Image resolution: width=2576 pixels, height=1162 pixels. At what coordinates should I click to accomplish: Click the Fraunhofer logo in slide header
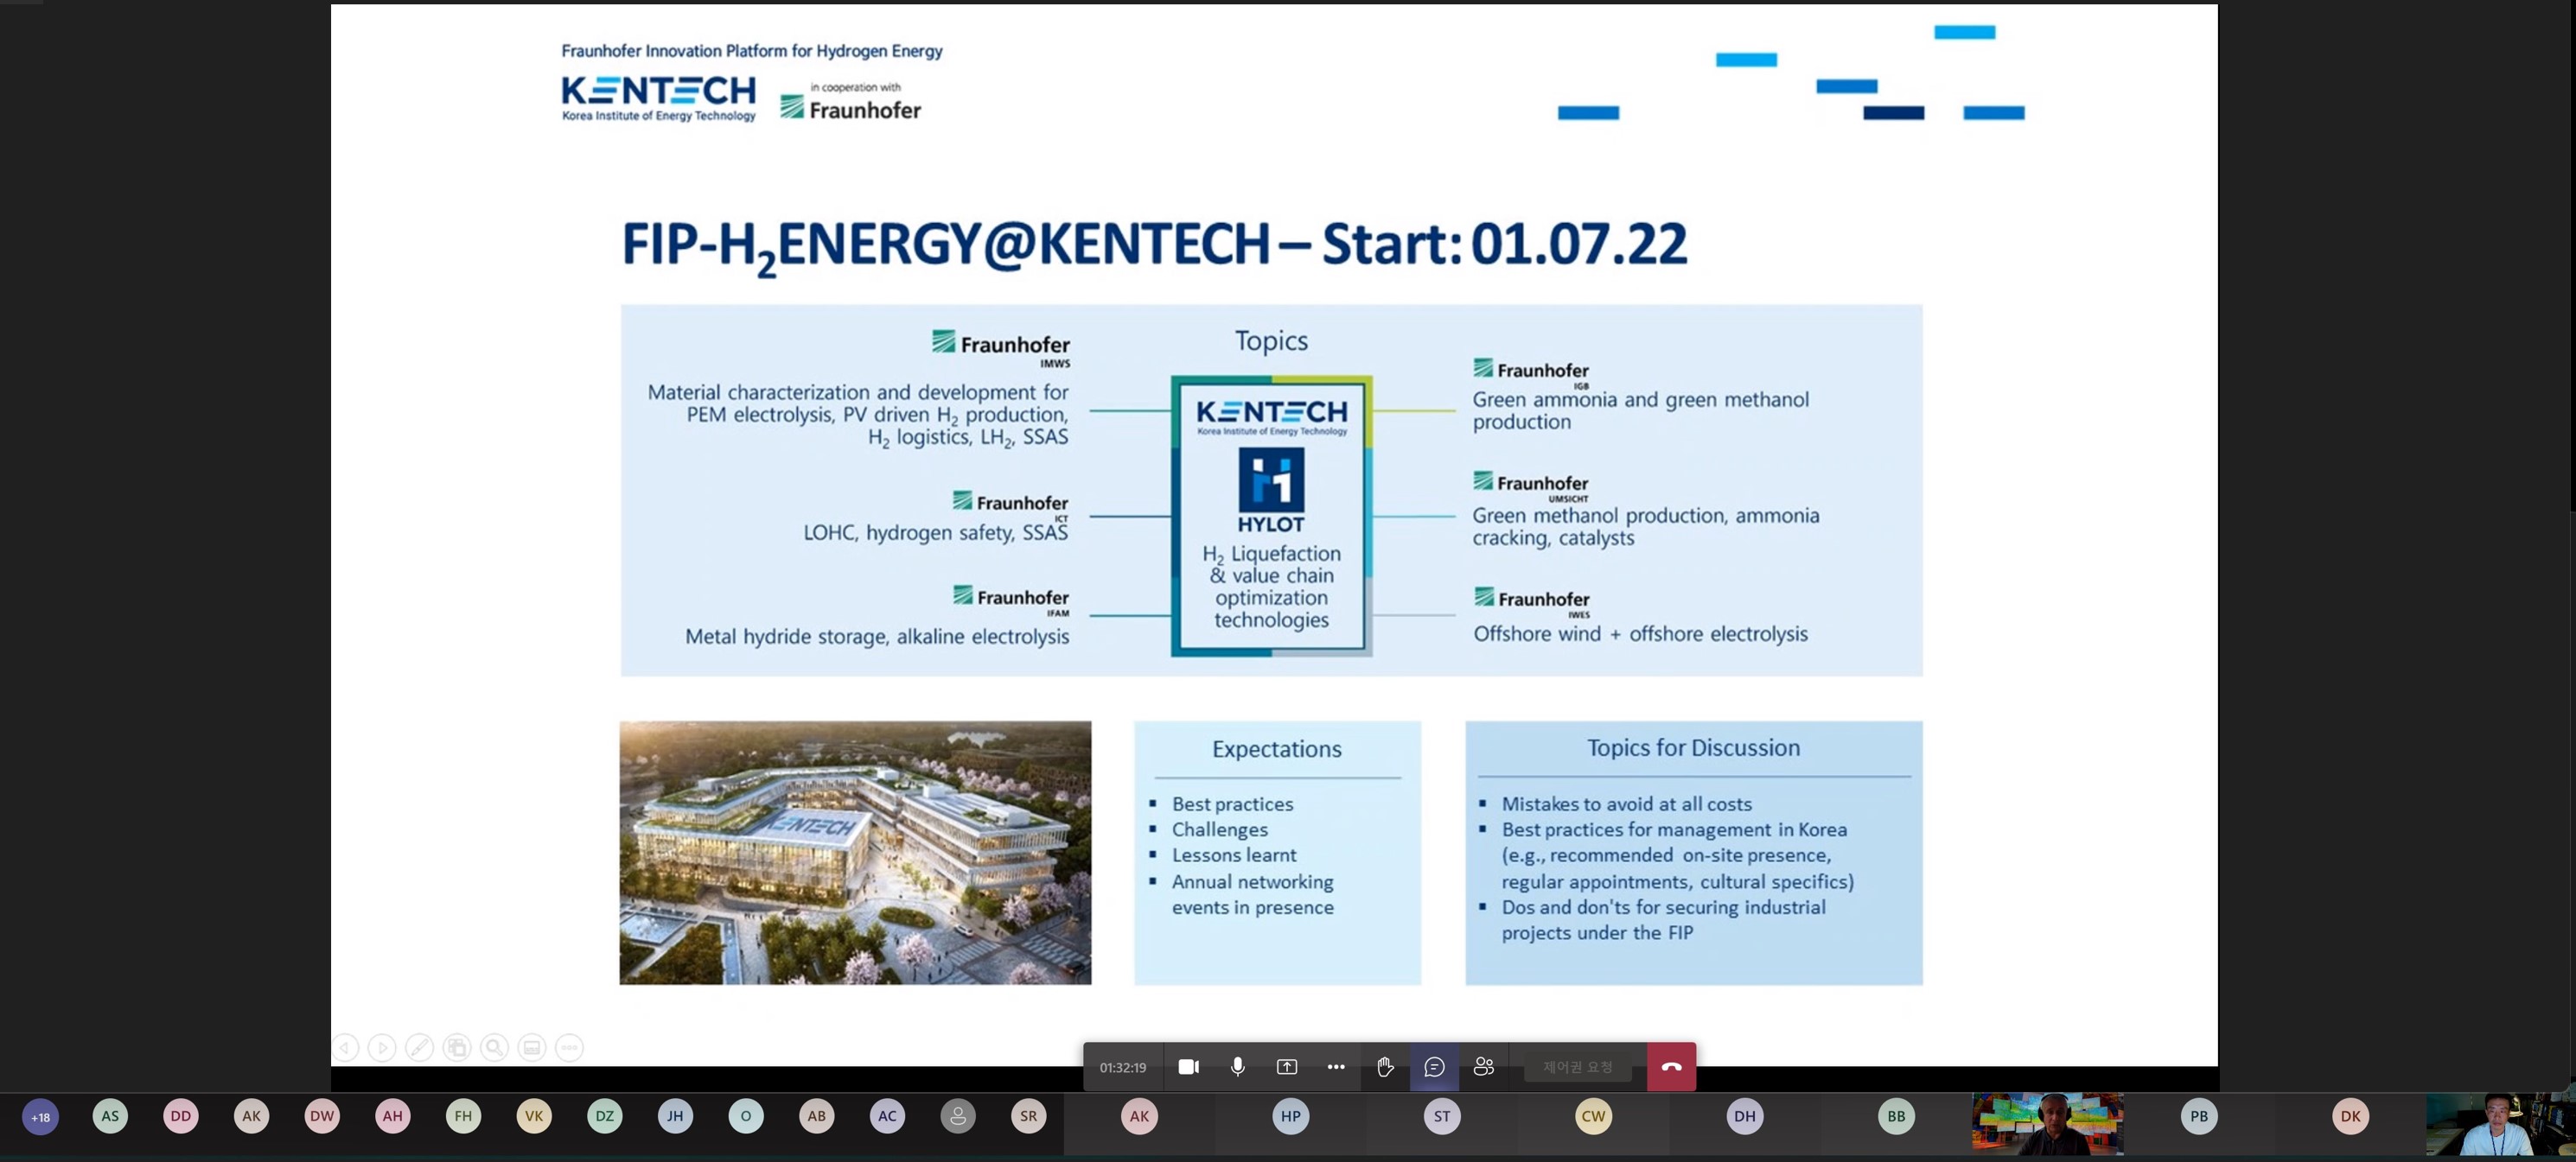tap(850, 107)
